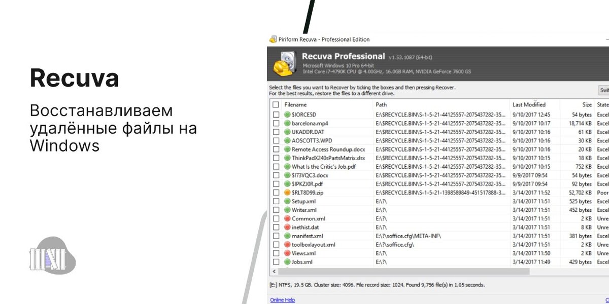Select the $IPKZJ0R.pdf file name
Viewport: 609px width, 304px height.
point(307,184)
